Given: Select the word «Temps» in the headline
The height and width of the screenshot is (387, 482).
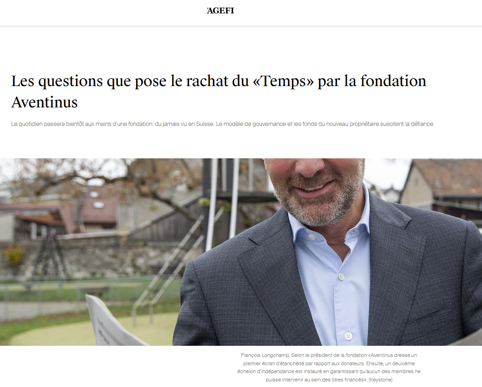Looking at the screenshot, I should coord(284,81).
